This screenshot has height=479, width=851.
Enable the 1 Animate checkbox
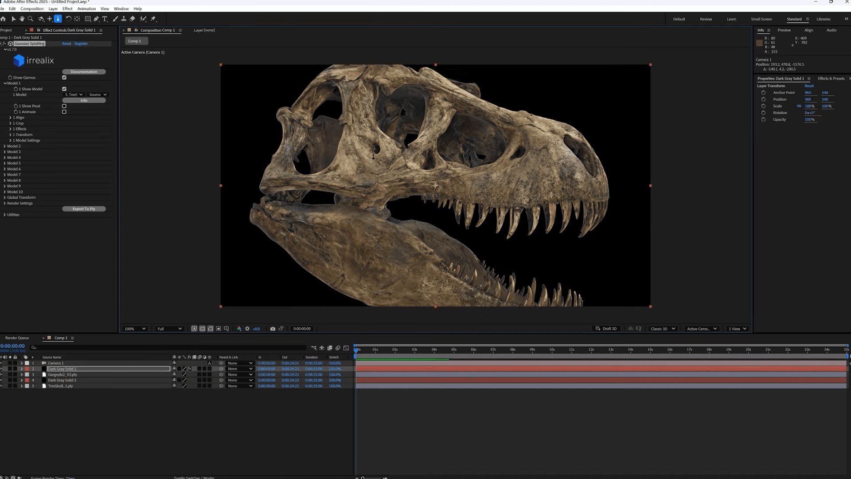pyautogui.click(x=64, y=112)
